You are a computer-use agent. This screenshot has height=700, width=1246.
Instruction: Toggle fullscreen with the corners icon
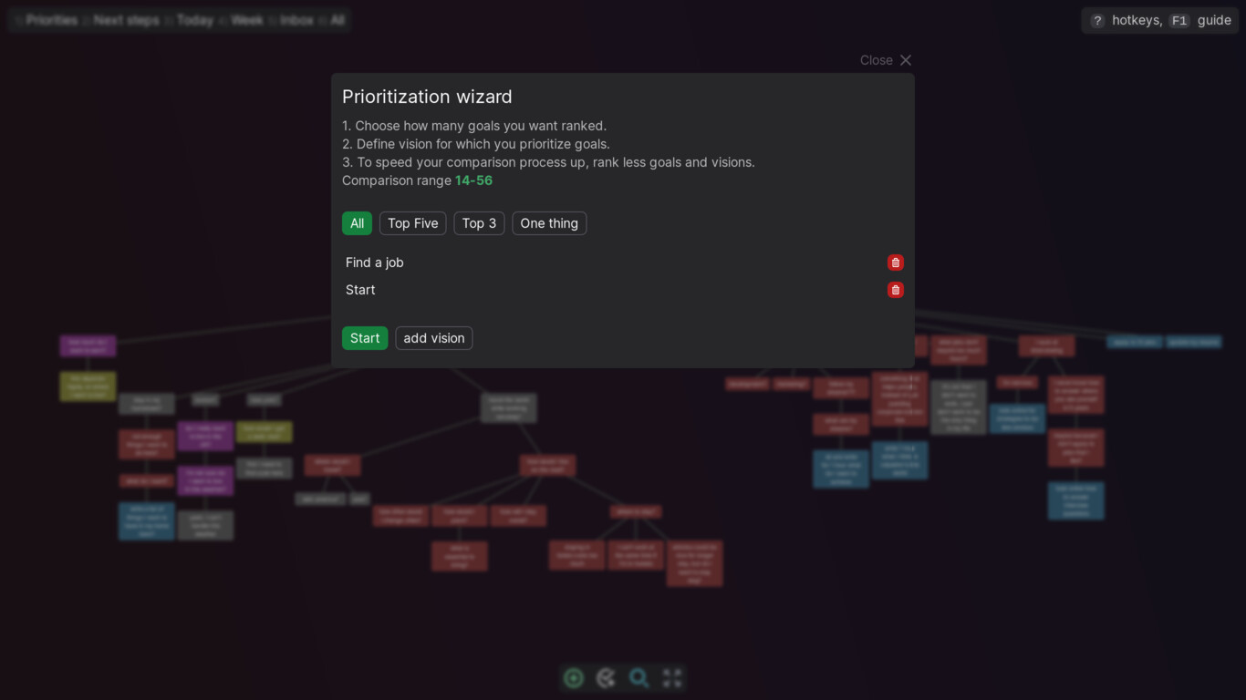(672, 678)
